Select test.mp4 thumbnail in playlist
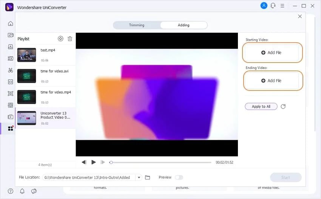 (x=26, y=55)
